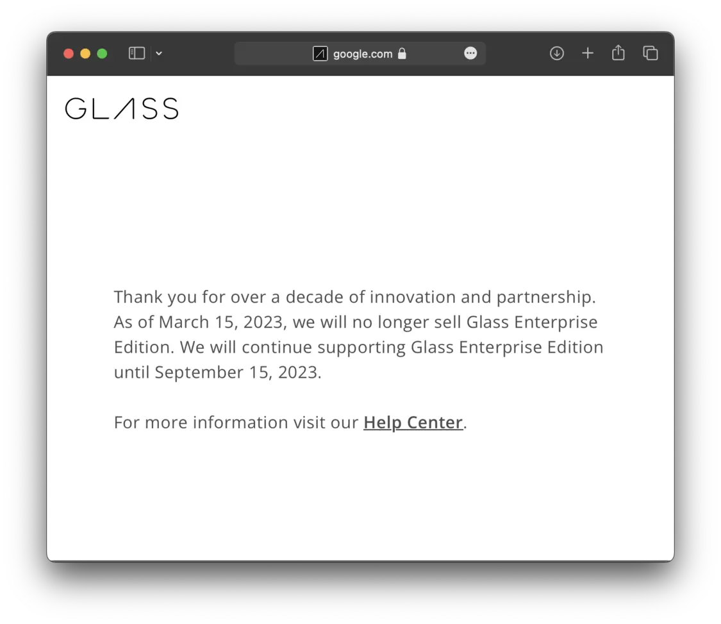Click the padlock security icon

402,54
